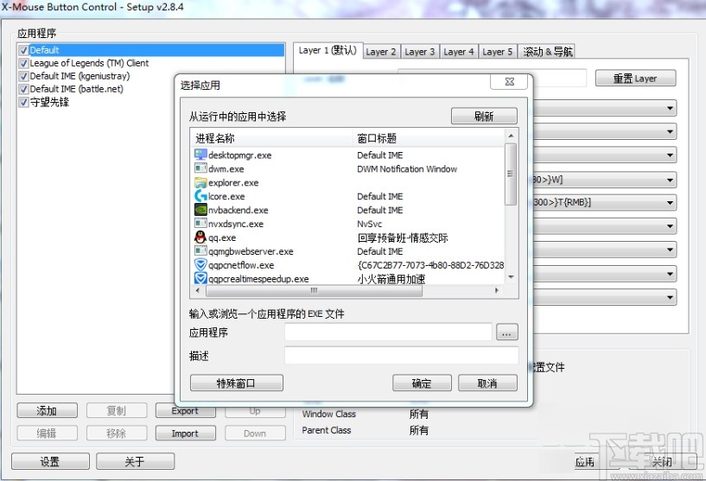Pick the qqpcnetflow.exe shield icon
706x481 pixels.
point(200,265)
